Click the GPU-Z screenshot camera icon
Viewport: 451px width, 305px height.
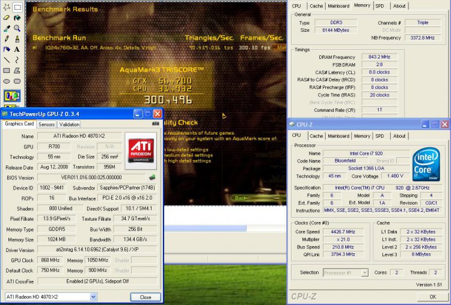(x=156, y=124)
